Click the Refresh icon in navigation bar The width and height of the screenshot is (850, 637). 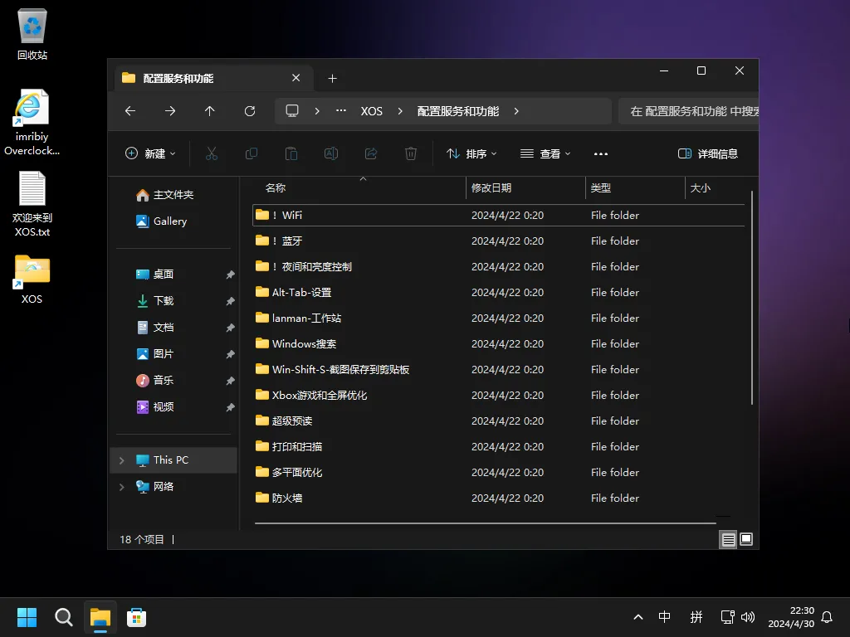(250, 110)
